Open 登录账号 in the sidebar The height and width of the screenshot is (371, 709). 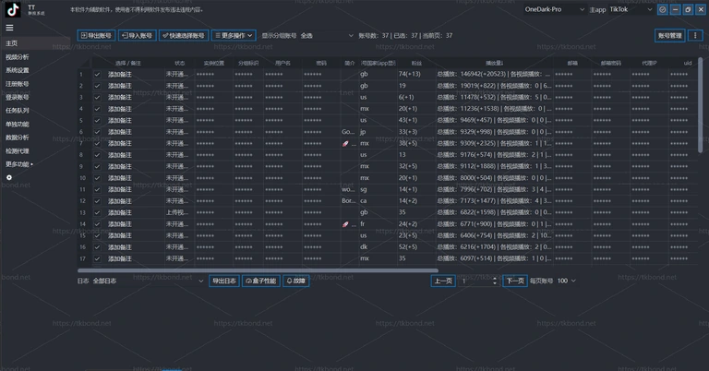(18, 98)
